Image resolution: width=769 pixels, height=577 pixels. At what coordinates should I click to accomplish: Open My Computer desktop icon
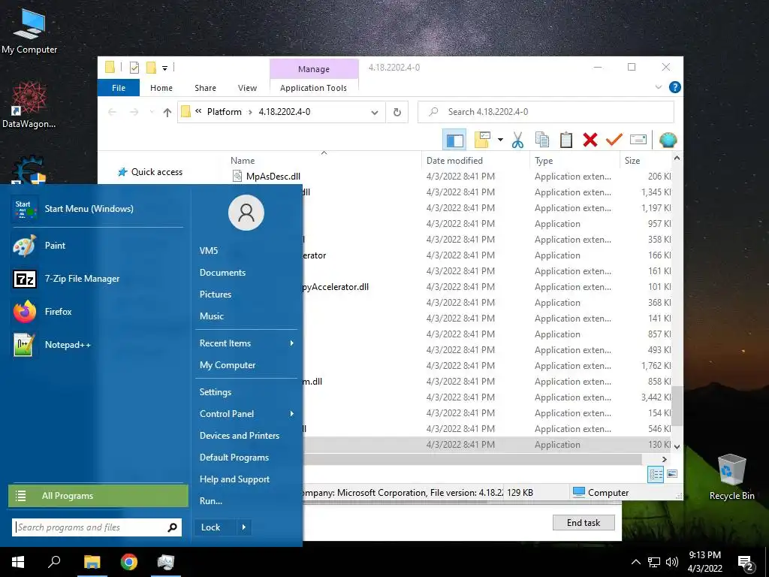click(29, 31)
